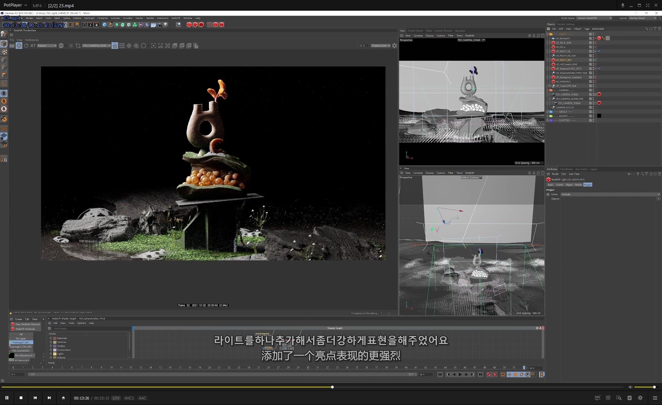Open RenderView settings gear icon
Image resolution: width=662 pixels, height=405 pixels.
(x=394, y=46)
